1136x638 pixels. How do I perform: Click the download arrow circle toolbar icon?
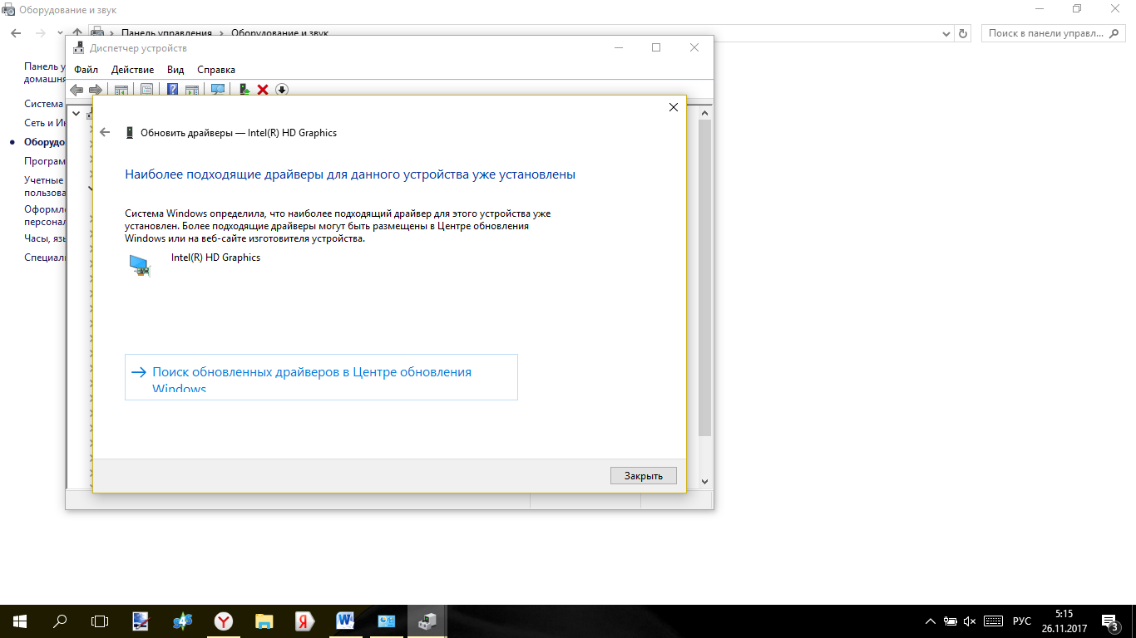coord(282,90)
